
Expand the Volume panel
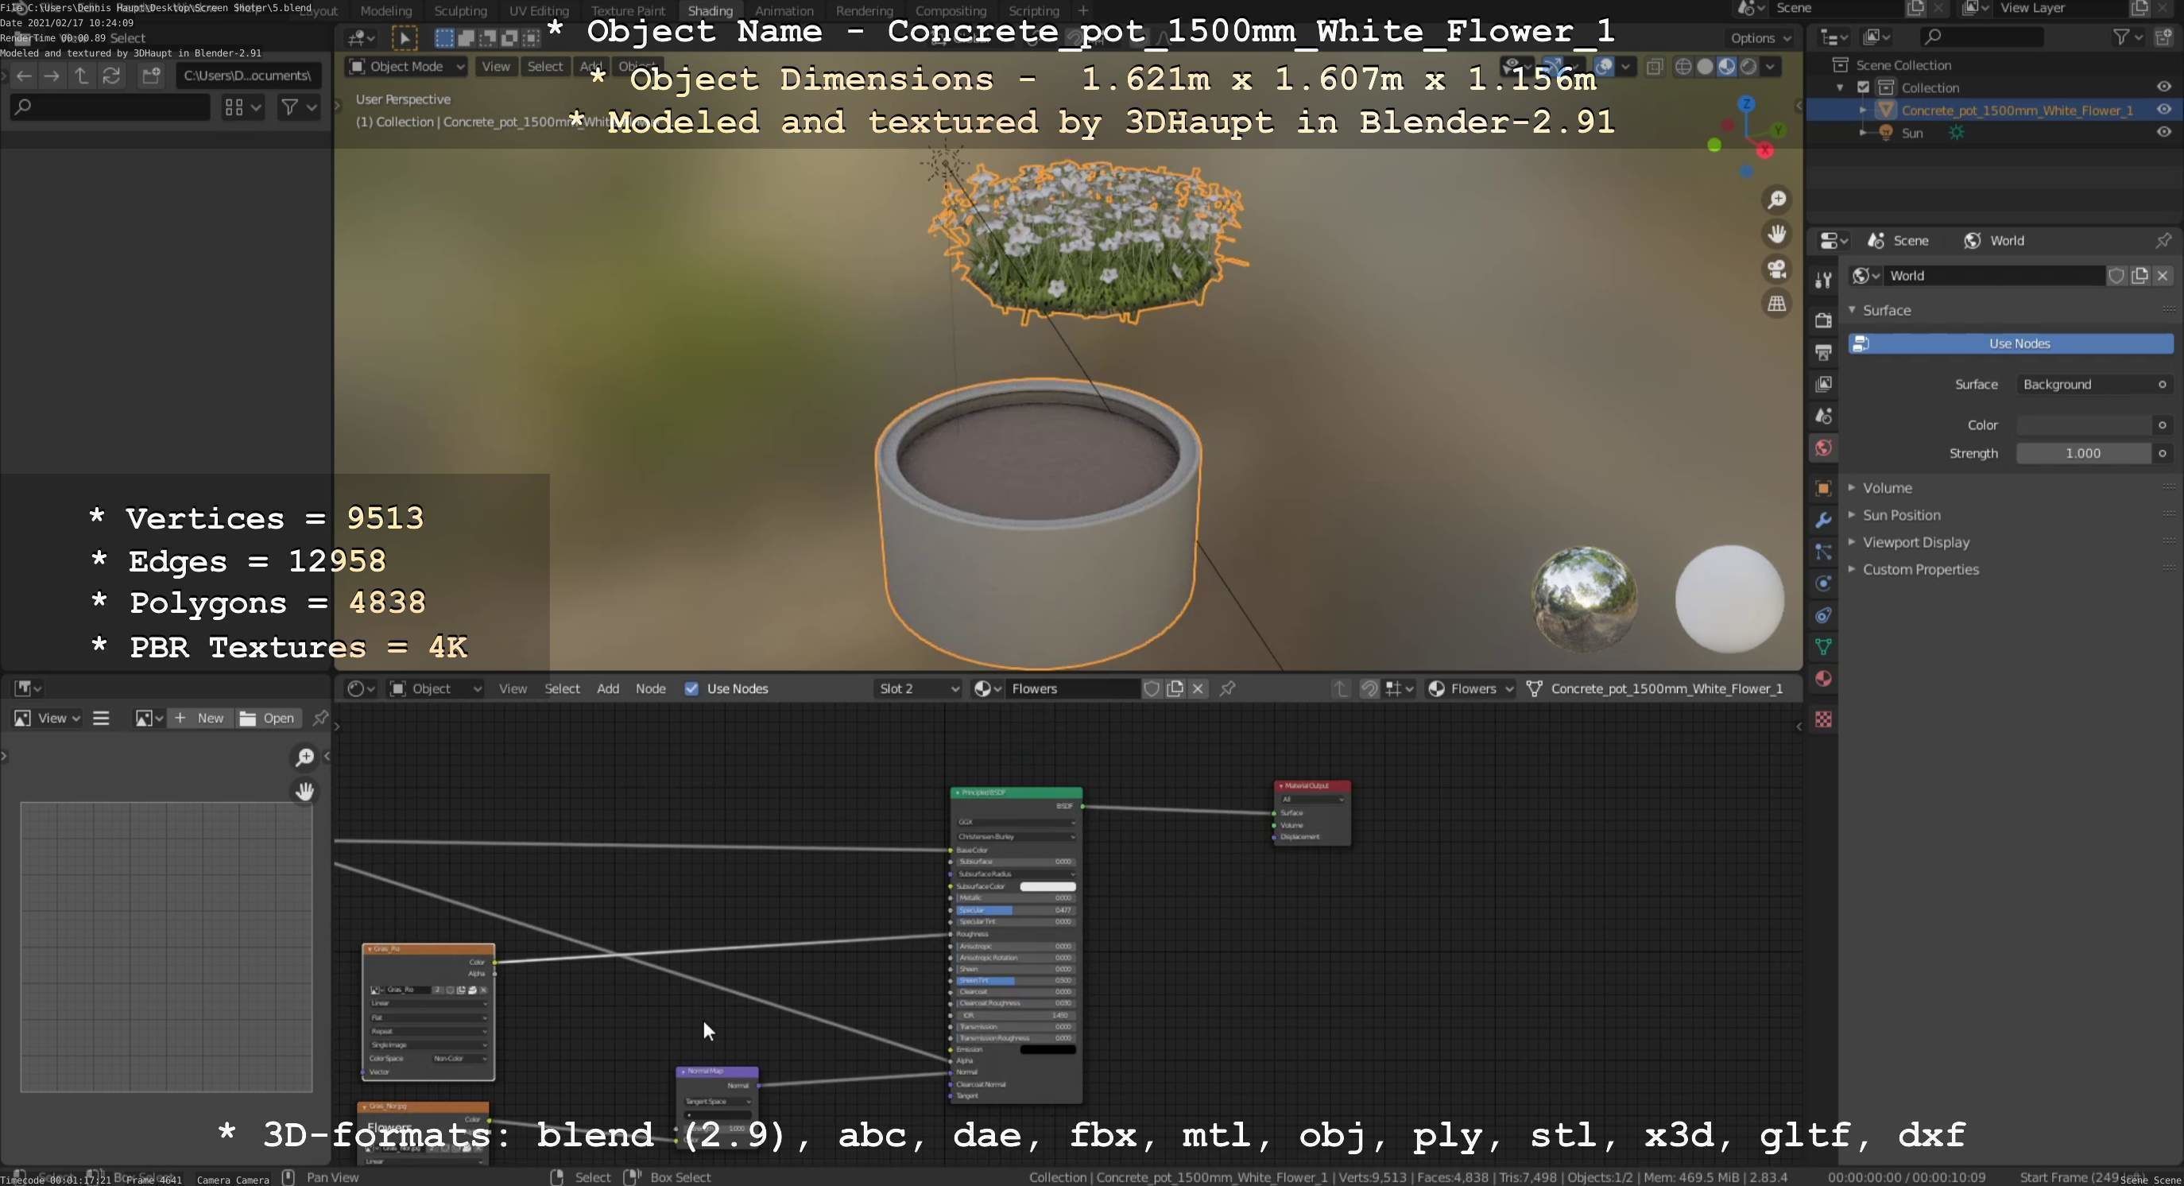[1887, 487]
